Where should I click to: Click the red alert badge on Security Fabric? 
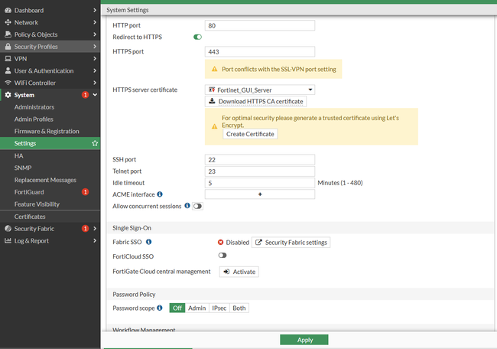click(x=85, y=228)
